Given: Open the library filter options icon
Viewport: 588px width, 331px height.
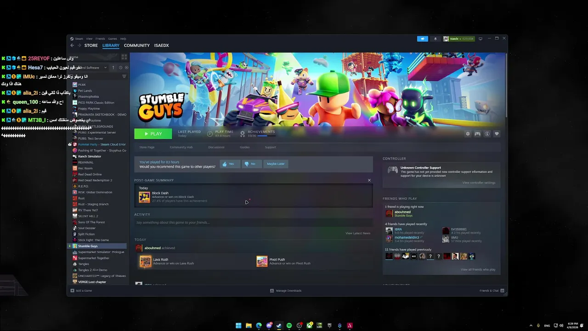Looking at the screenshot, I should [x=124, y=76].
